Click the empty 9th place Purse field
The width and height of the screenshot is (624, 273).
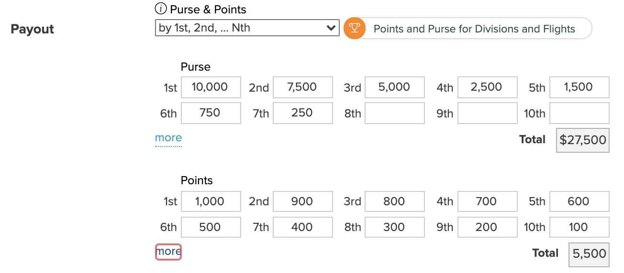(487, 113)
